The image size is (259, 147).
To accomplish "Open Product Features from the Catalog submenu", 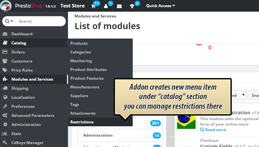I will point(87,78).
